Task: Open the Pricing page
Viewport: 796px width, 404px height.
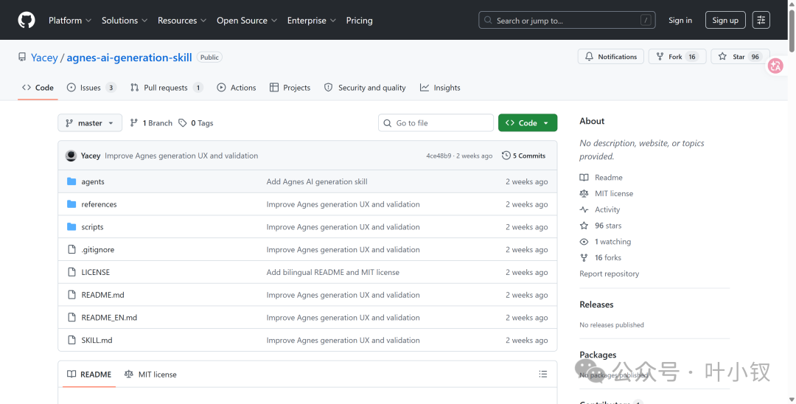Action: 360,21
